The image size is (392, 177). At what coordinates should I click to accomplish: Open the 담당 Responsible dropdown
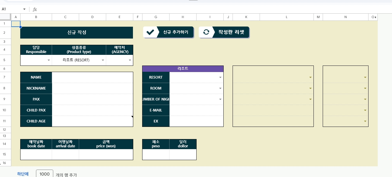coord(48,60)
